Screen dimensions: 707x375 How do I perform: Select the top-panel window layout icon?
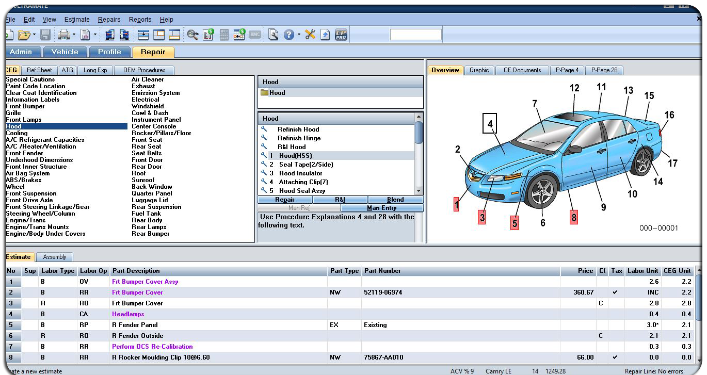(159, 35)
